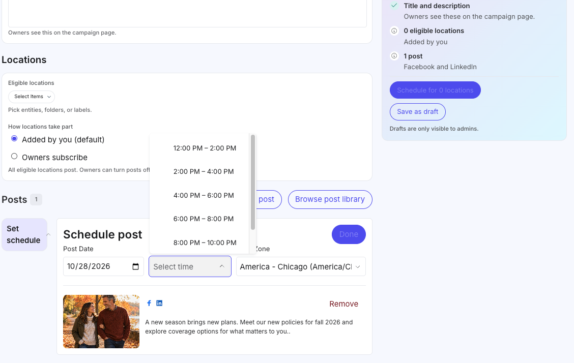Click the LinkedIn icon on the post
The image size is (574, 363).
[159, 303]
